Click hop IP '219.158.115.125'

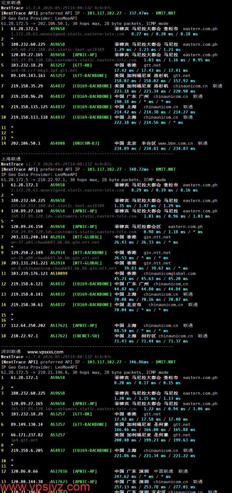pos(29,107)
